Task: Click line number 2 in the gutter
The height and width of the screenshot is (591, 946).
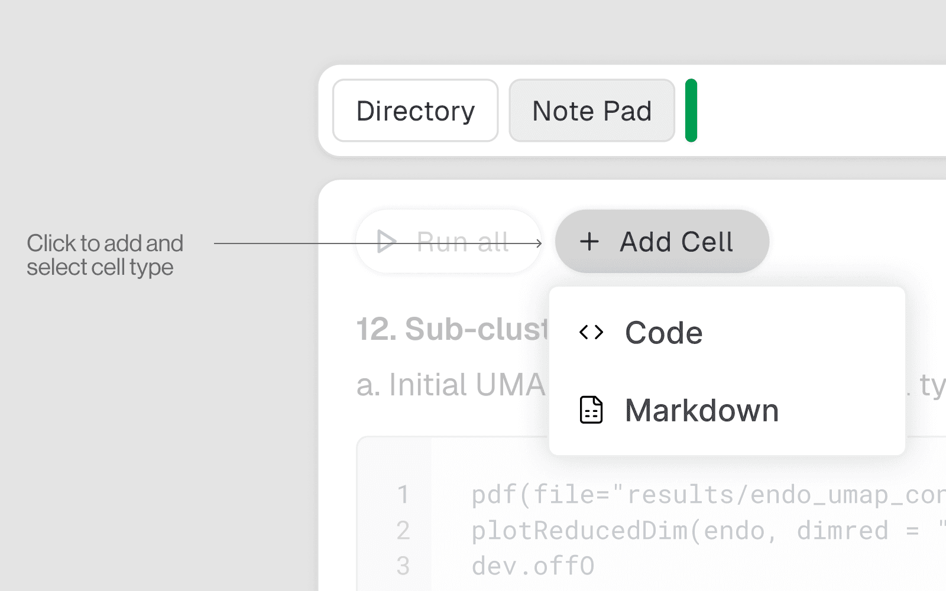Action: [x=403, y=531]
